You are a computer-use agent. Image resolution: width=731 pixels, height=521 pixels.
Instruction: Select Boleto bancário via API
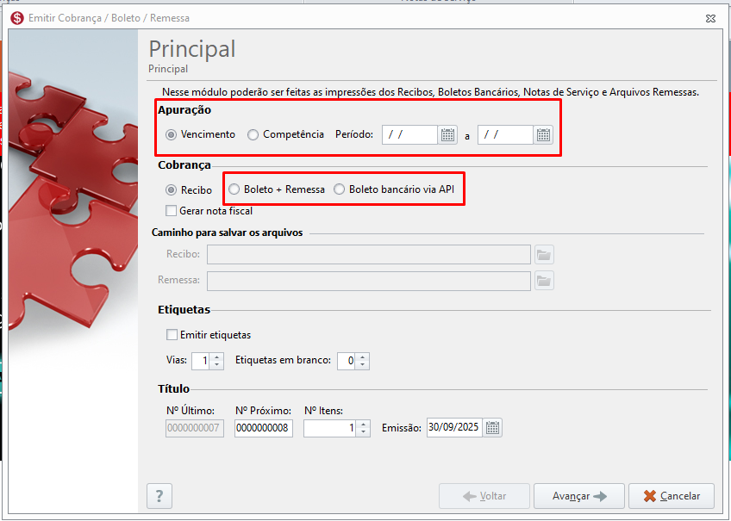tap(394, 189)
